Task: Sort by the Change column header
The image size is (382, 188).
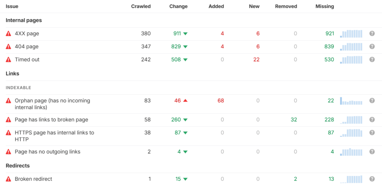Action: pos(178,6)
